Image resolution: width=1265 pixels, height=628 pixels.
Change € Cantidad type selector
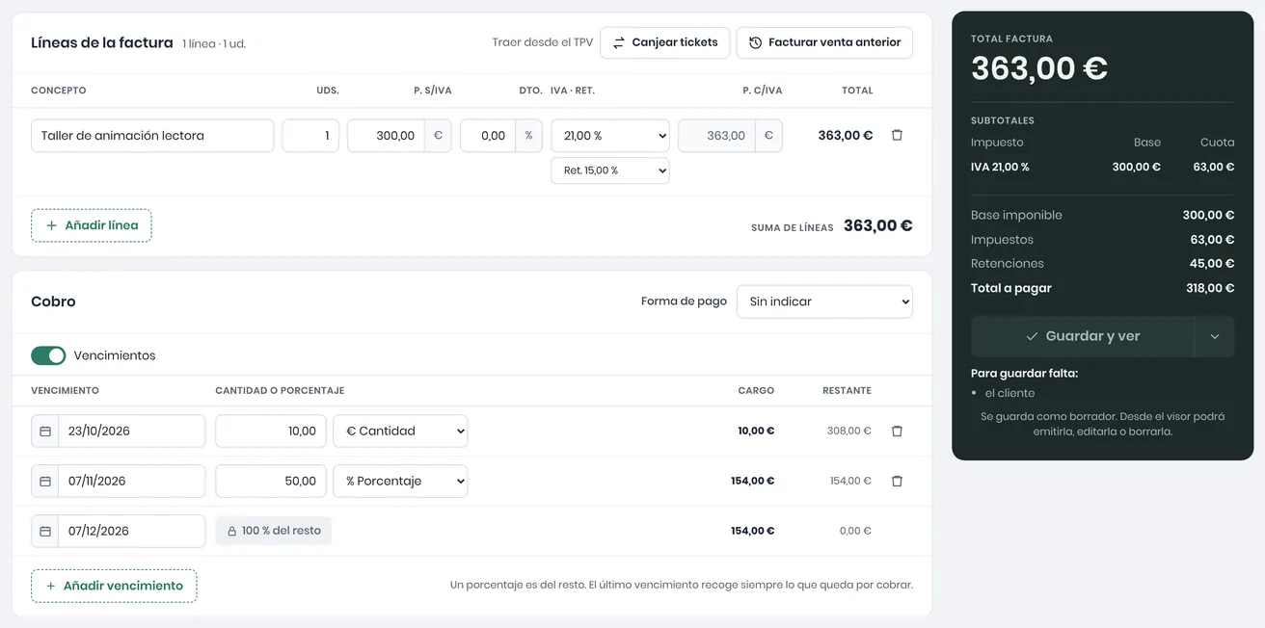400,431
